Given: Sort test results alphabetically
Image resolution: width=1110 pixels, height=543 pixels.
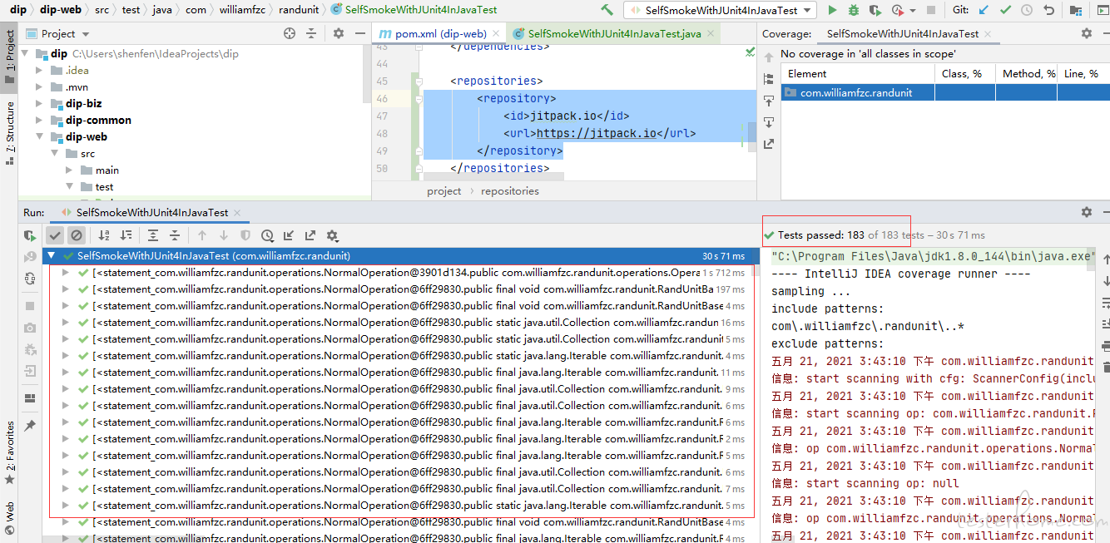Looking at the screenshot, I should point(104,235).
